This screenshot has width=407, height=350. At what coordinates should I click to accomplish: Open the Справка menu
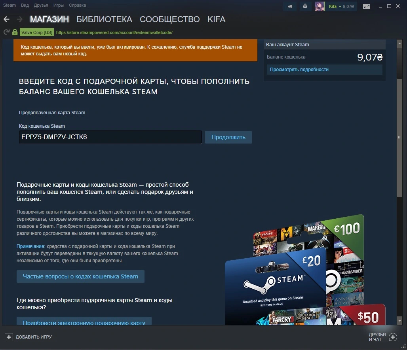tap(77, 5)
